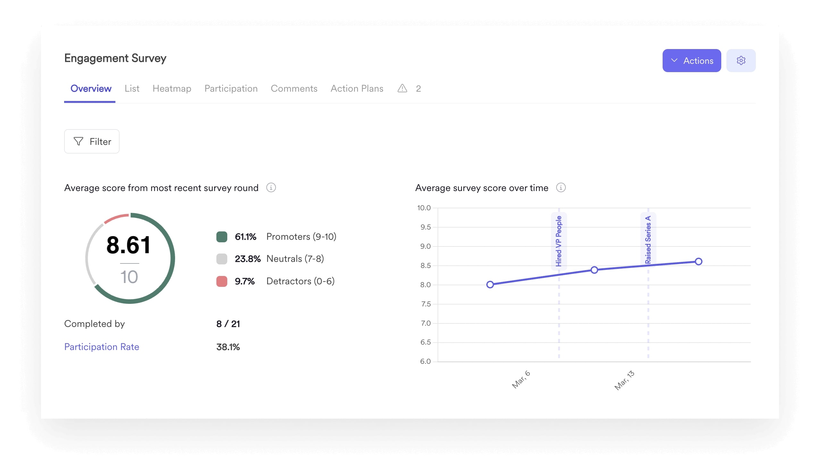The height and width of the screenshot is (475, 820).
Task: Click the funnel Filter button
Action: pos(92,142)
